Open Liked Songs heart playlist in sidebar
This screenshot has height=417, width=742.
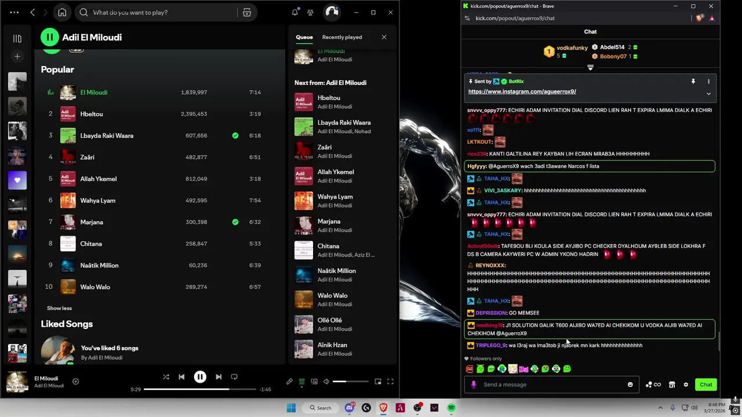17,180
